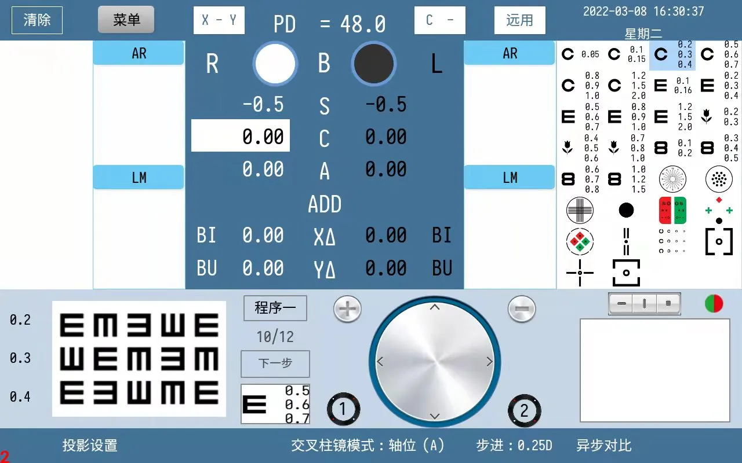Select the right eye cylinder value field

(241, 137)
